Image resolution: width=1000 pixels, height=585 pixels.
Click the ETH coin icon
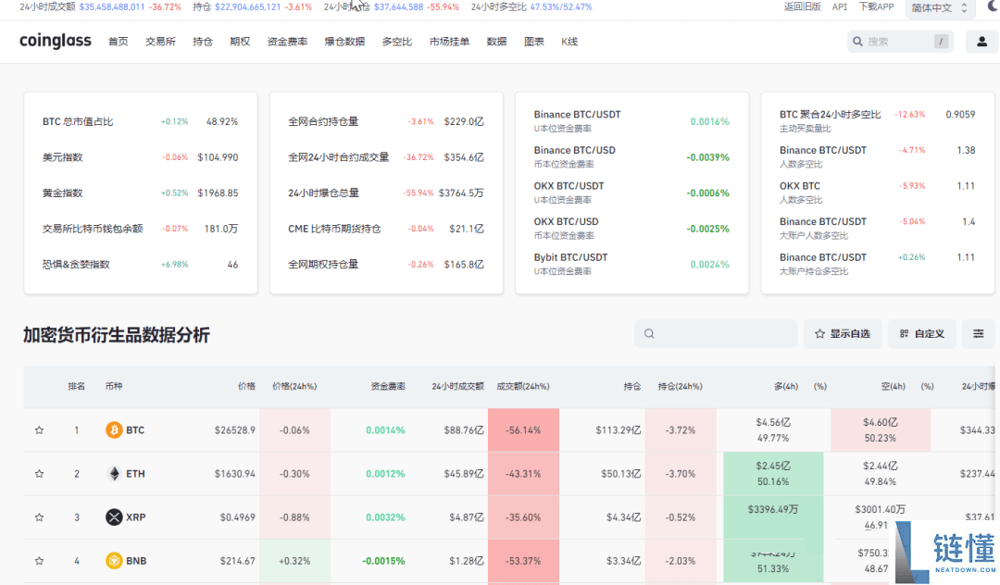click(x=114, y=474)
